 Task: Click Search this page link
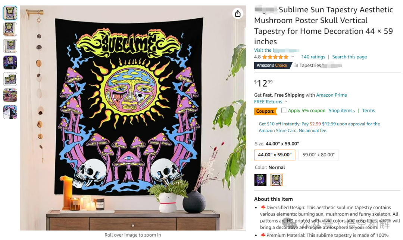click(x=349, y=57)
